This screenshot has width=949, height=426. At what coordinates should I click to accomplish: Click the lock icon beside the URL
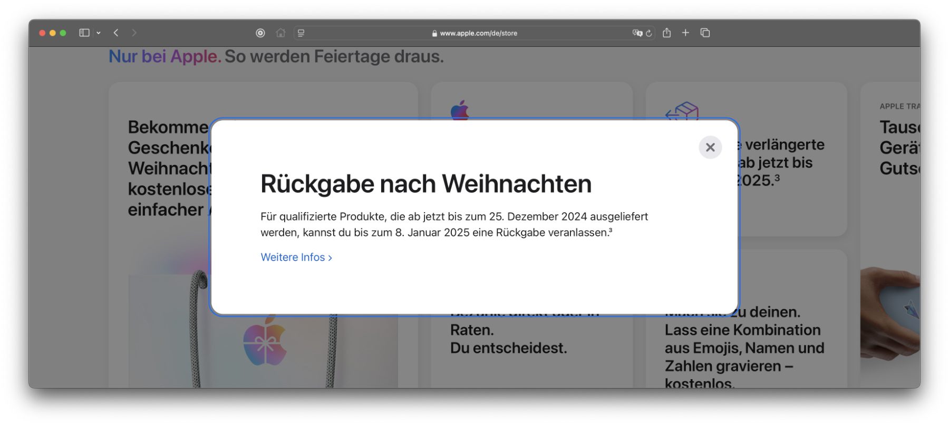tap(434, 33)
